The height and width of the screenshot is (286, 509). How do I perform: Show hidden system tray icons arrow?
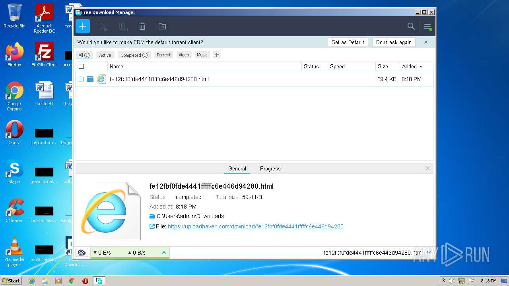(x=443, y=281)
